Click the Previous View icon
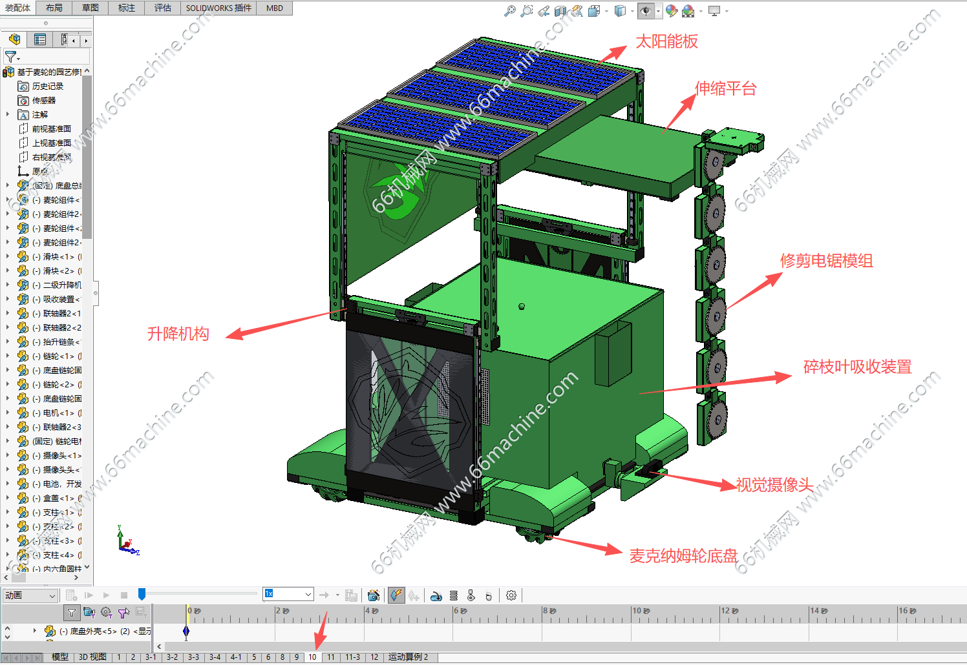Viewport: 967px width, 665px height. pos(544,11)
